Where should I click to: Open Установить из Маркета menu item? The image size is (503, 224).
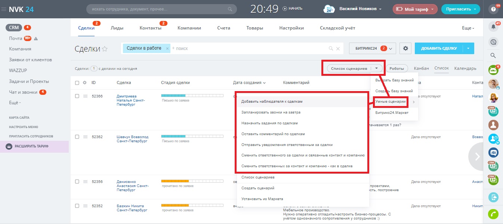click(303, 199)
